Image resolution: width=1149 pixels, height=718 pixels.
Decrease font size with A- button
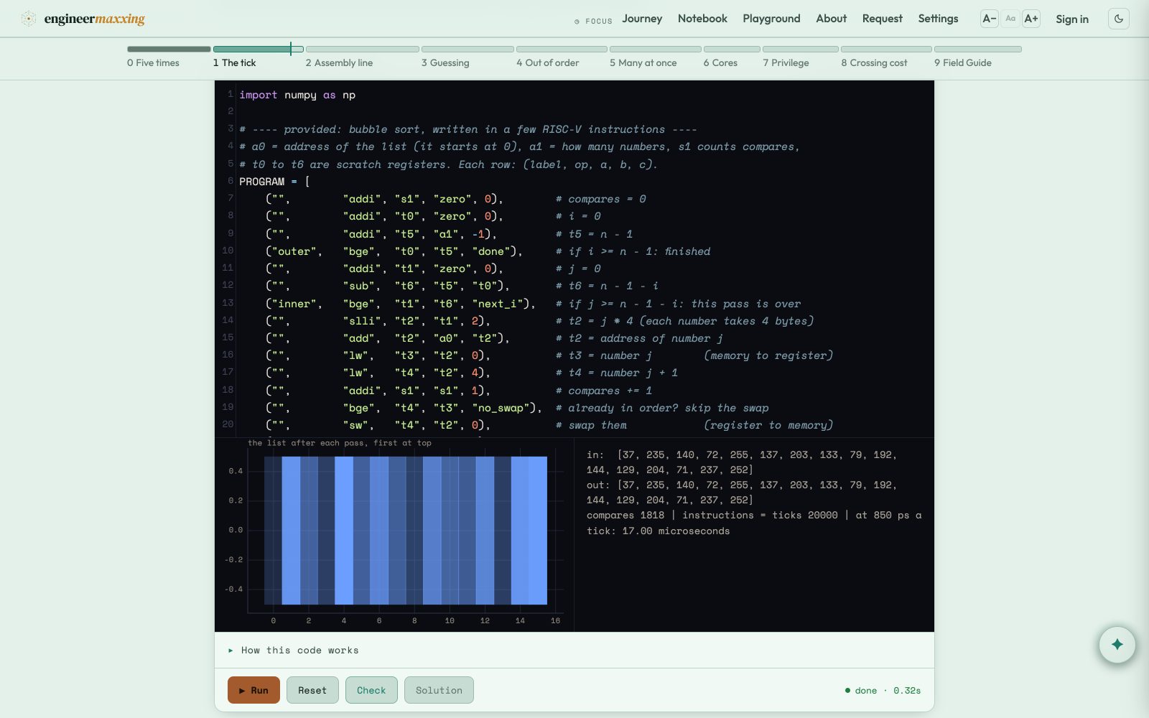point(990,19)
